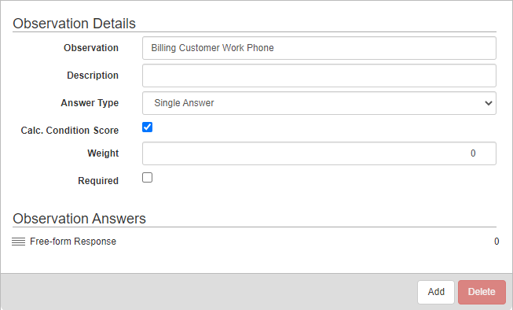Viewport: 513px width, 310px height.
Task: Click the Weight label text
Action: 103,153
